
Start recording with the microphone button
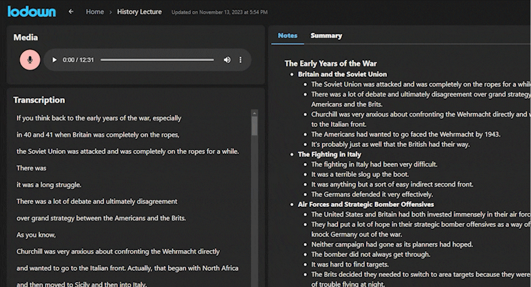click(30, 60)
